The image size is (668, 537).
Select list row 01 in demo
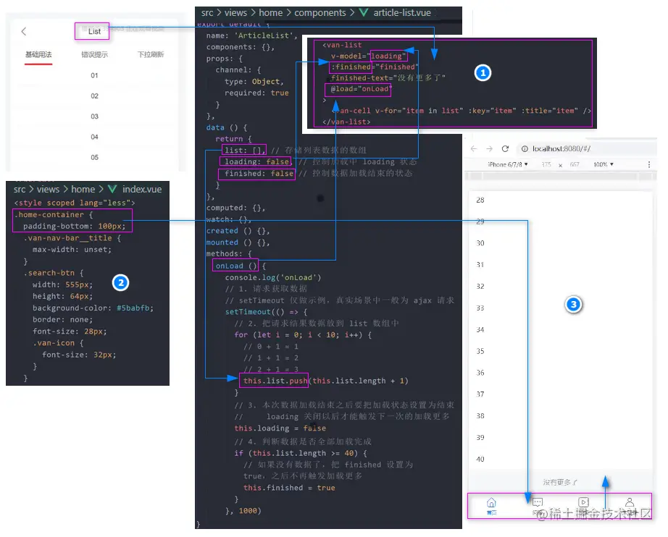[95, 75]
